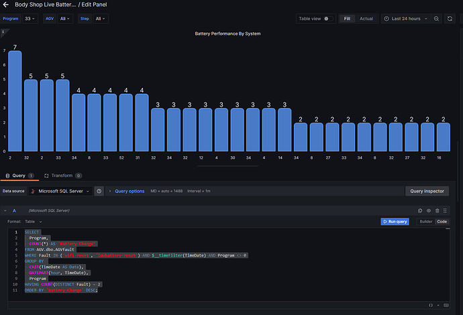The height and width of the screenshot is (315, 463).
Task: Duplicate query A with copy icon
Action: tap(420, 210)
